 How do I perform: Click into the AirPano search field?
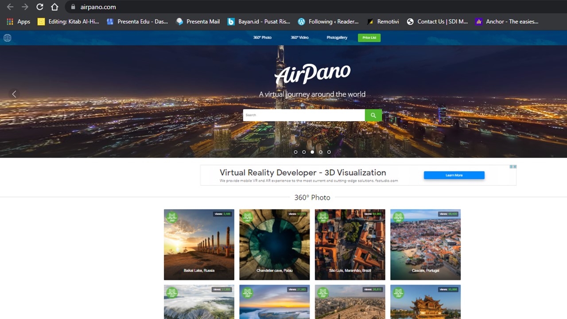coord(304,115)
